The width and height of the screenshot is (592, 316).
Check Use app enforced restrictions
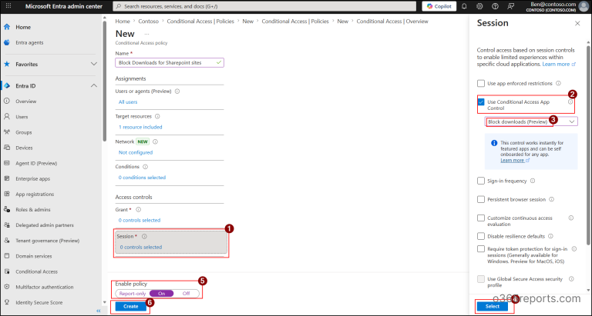(x=481, y=83)
